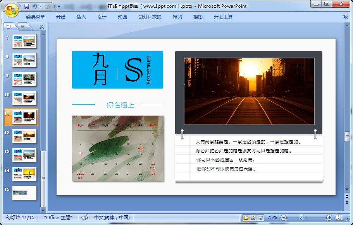Image resolution: width=353 pixels, height=225 pixels.
Task: Open the 审阅 tab
Action: [177, 17]
